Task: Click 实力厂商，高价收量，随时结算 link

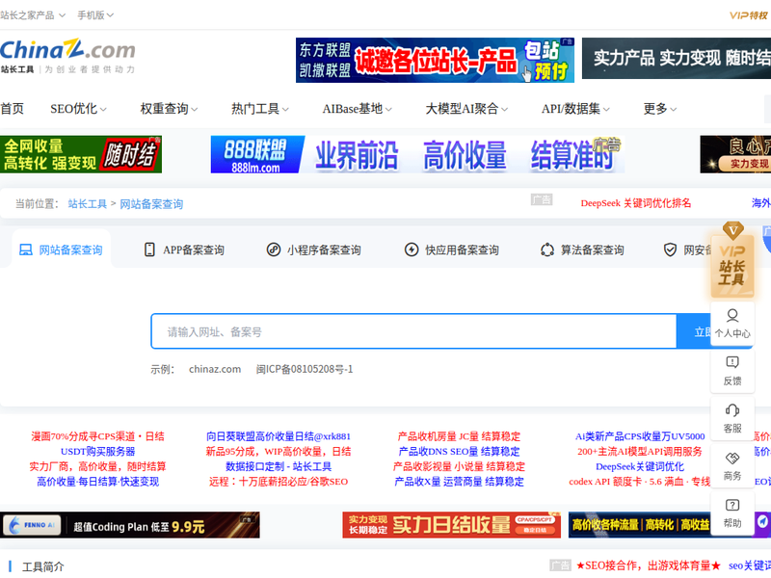Action: (98, 466)
